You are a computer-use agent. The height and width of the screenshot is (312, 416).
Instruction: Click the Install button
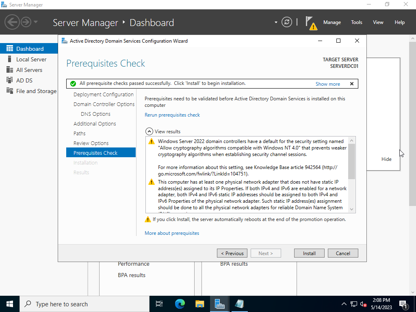[309, 253]
